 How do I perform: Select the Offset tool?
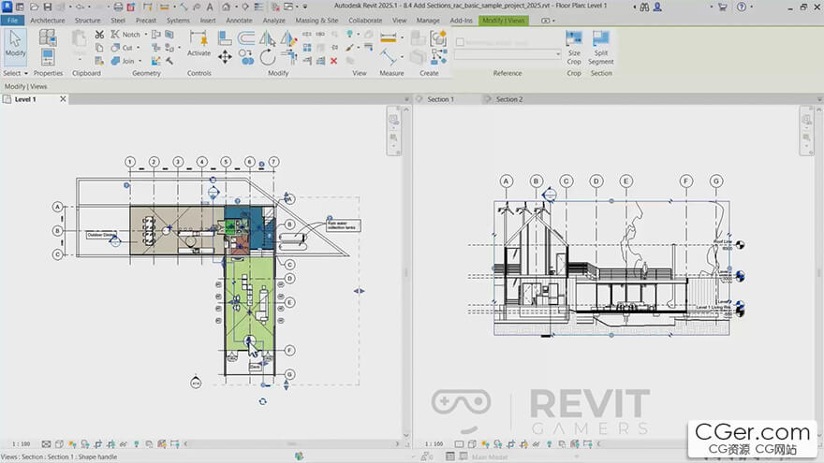pos(246,37)
